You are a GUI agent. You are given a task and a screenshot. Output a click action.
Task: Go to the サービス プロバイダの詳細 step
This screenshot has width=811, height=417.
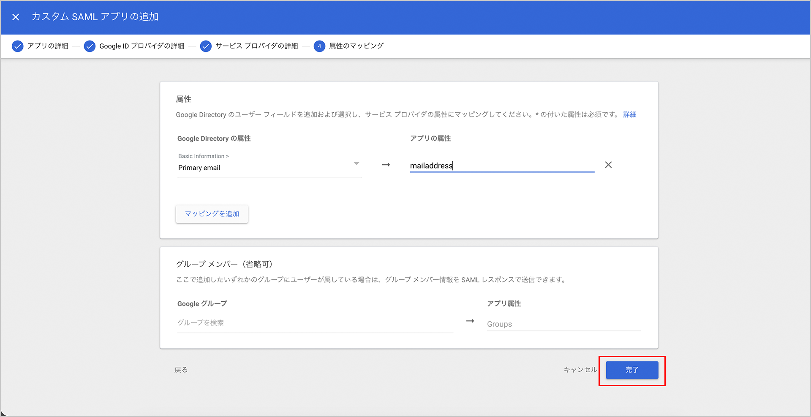256,46
